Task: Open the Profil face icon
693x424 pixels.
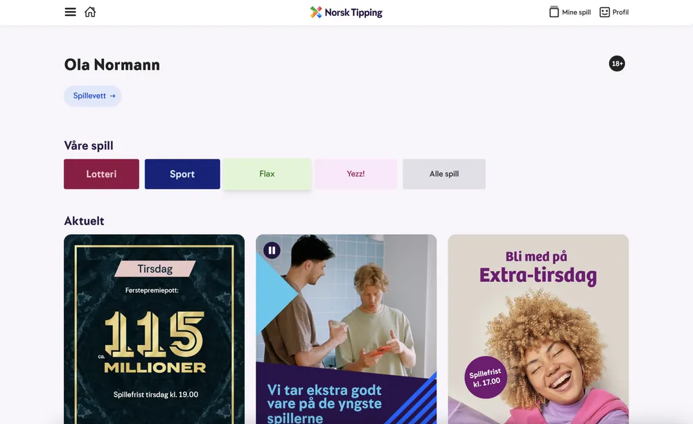Action: click(x=604, y=12)
